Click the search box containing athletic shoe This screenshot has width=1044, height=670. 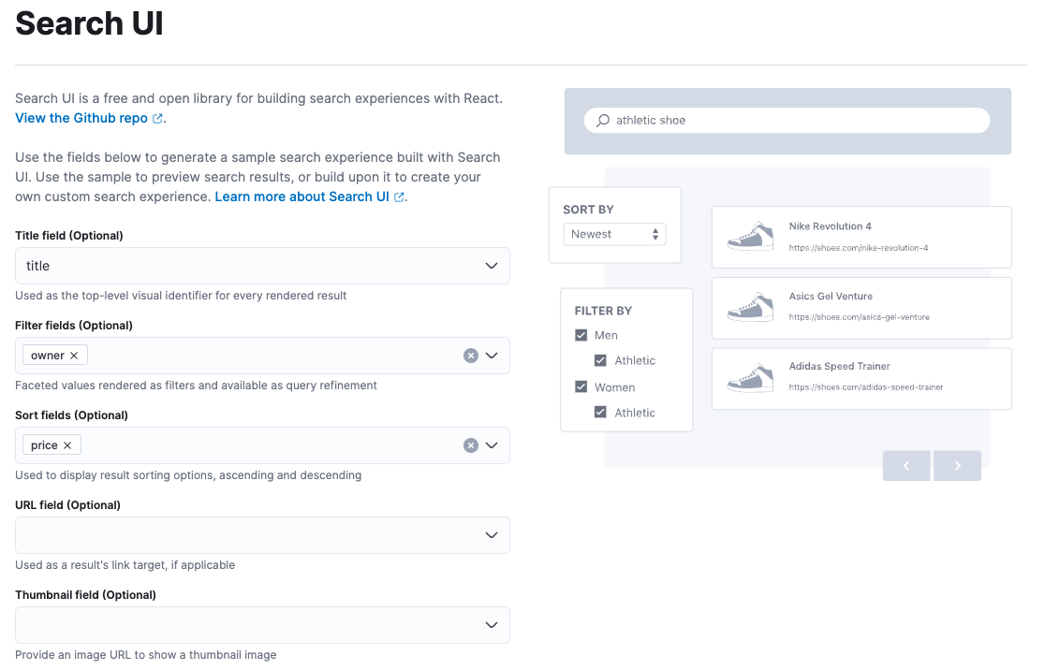tap(787, 120)
